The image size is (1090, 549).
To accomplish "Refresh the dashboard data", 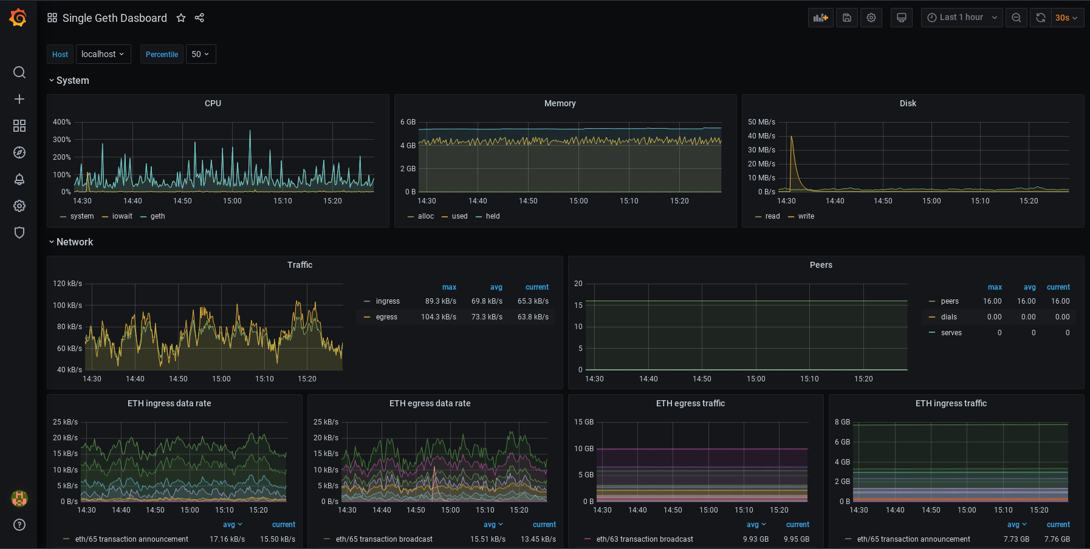I will pyautogui.click(x=1040, y=18).
